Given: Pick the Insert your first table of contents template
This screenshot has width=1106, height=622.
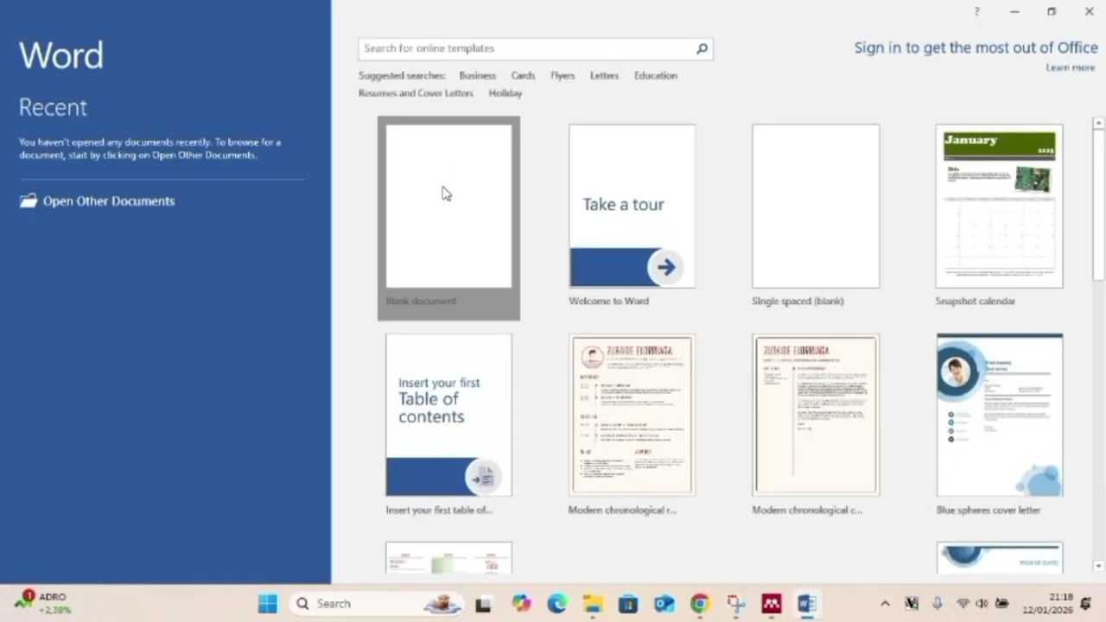Looking at the screenshot, I should coord(448,425).
